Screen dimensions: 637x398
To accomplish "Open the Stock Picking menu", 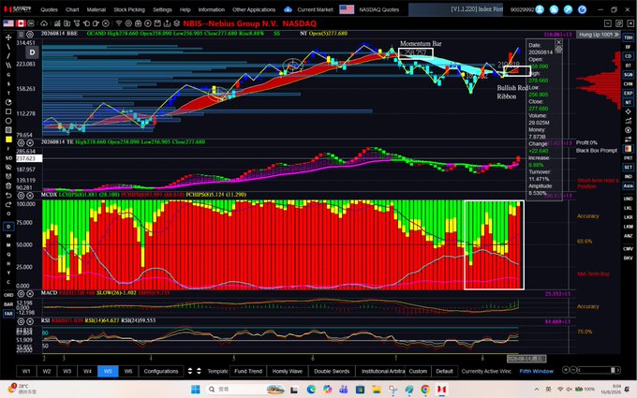I will [128, 9].
